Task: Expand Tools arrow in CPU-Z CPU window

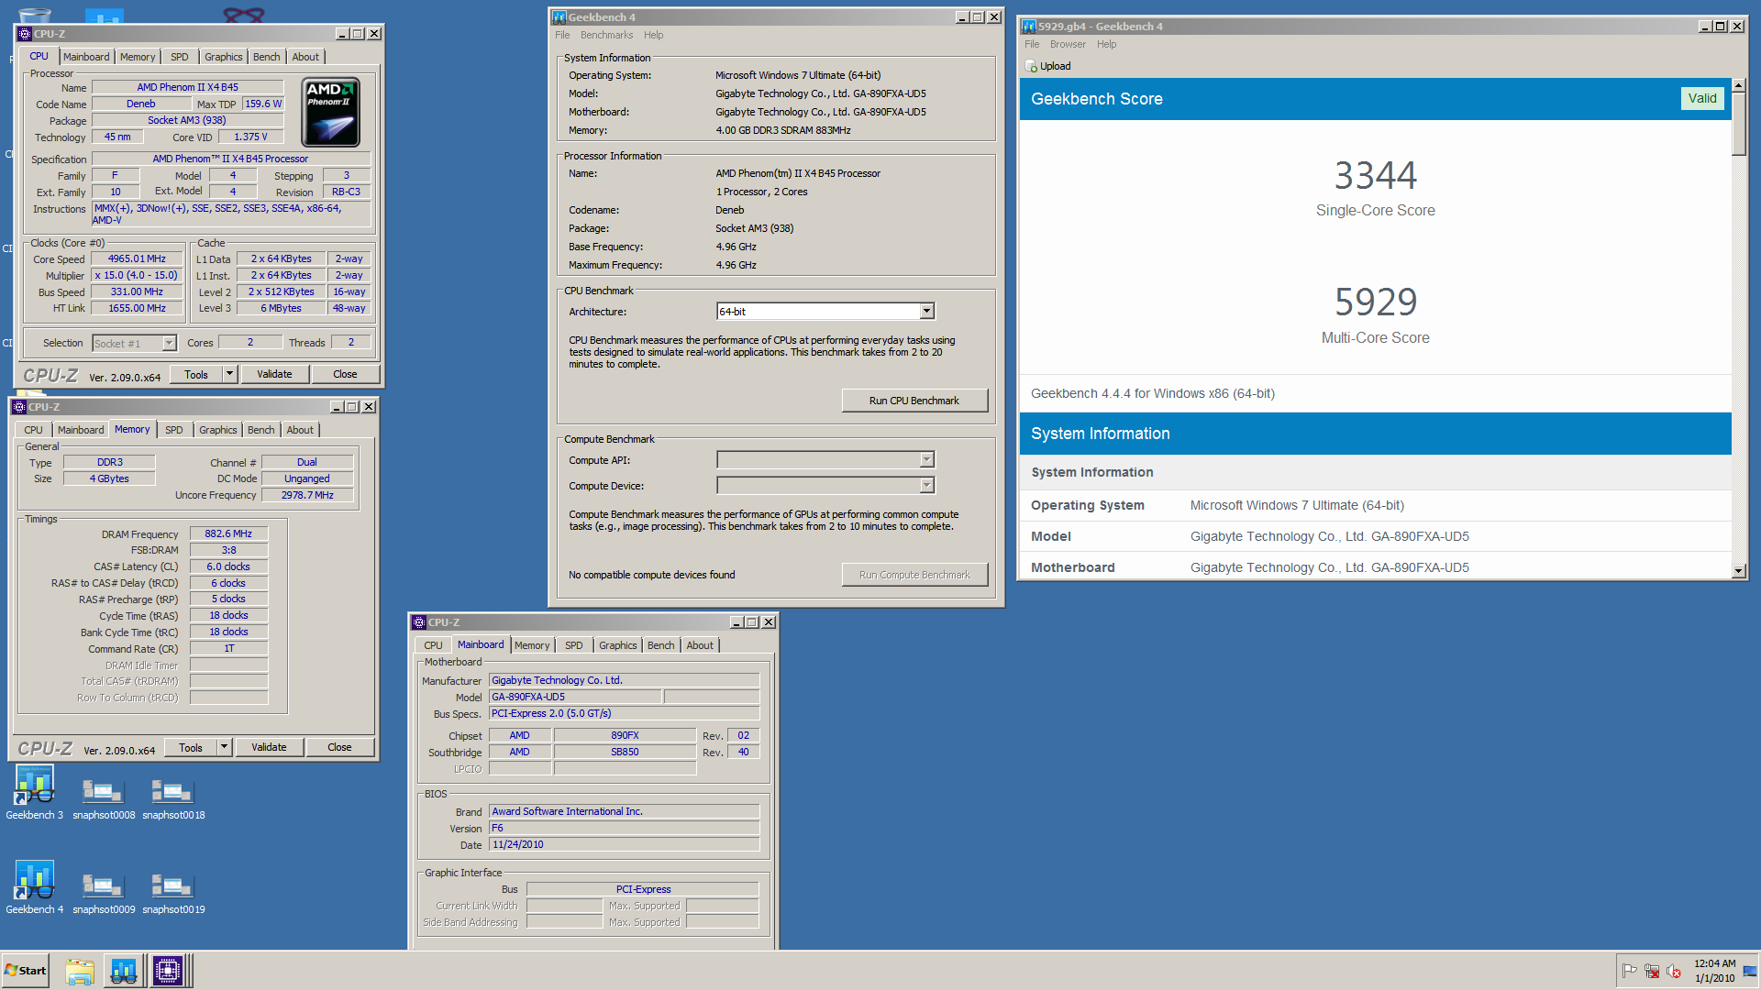Action: (230, 374)
